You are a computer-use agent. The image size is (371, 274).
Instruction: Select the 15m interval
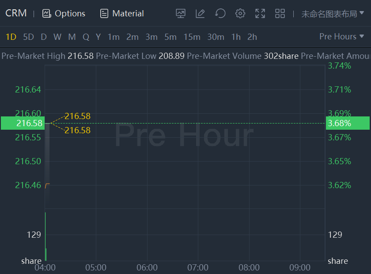point(192,37)
